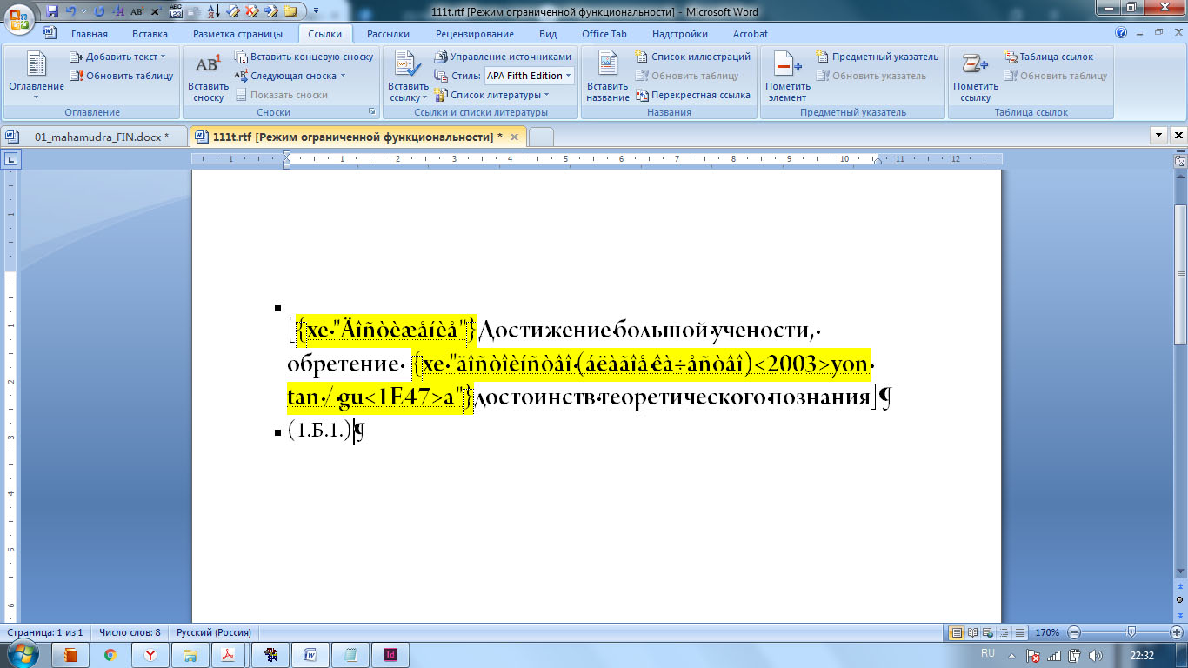Click the new blank document tab button

541,137
